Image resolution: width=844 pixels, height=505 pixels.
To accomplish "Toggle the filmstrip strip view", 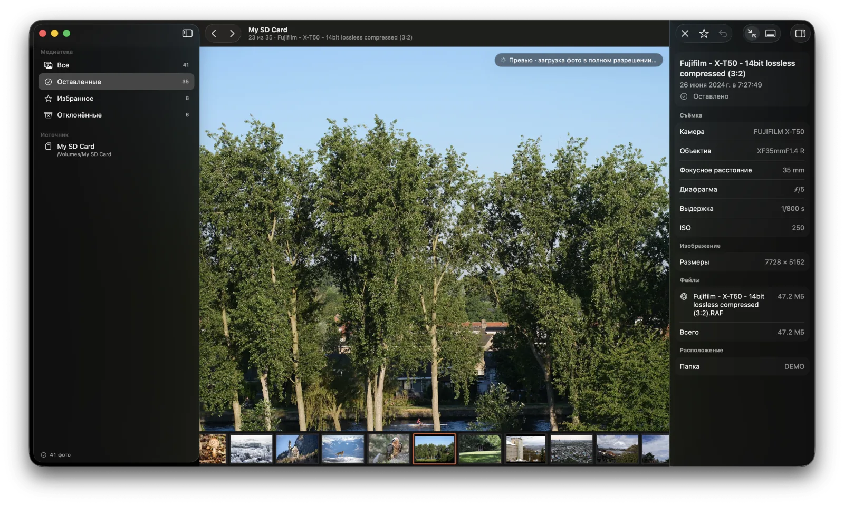I will 770,34.
